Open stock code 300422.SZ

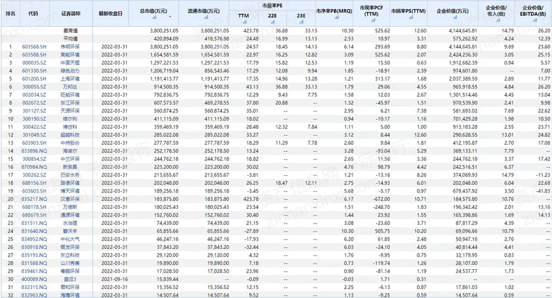(x=34, y=127)
